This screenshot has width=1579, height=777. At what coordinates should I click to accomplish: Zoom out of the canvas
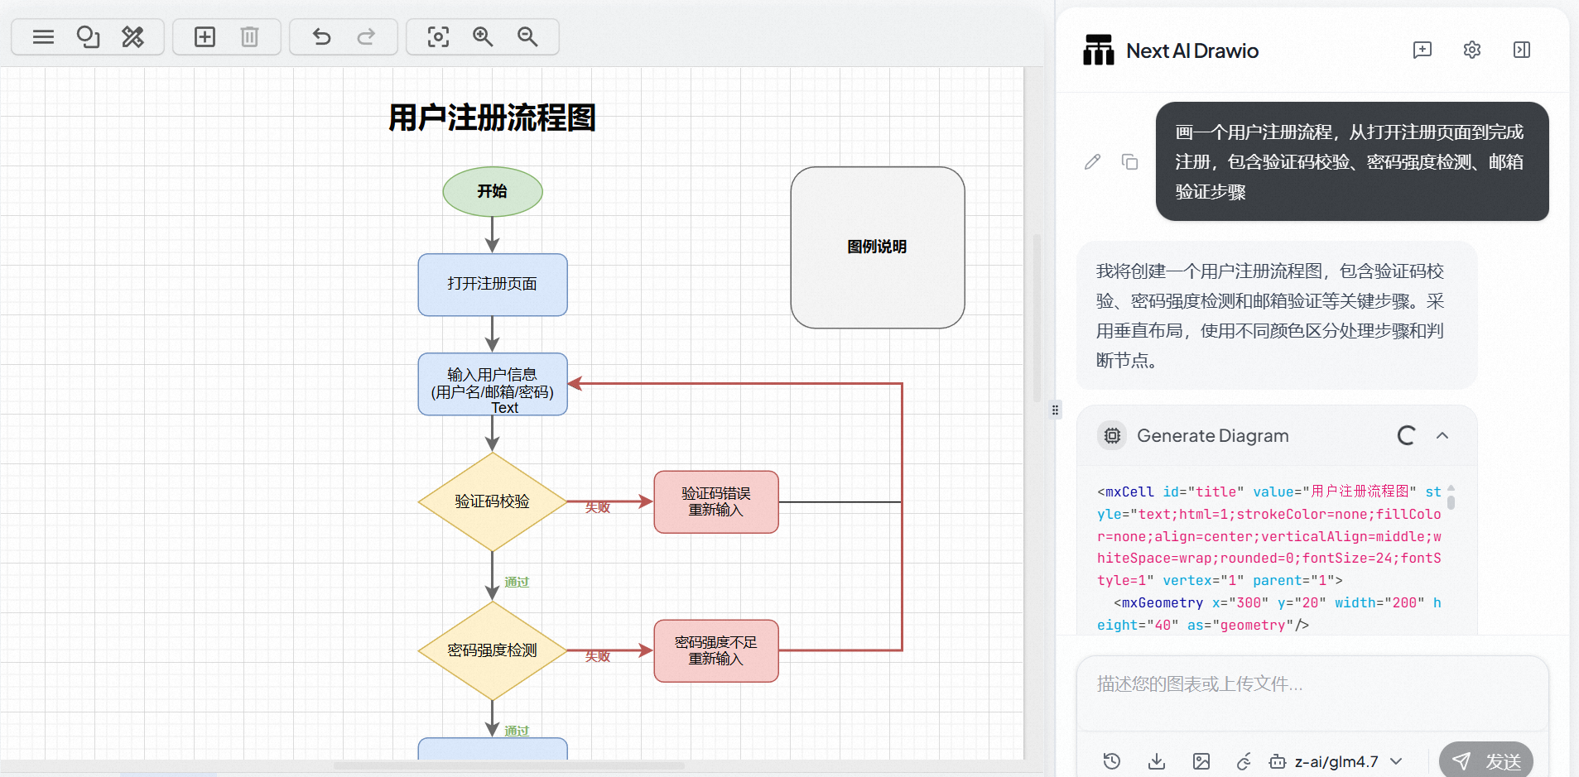coord(527,37)
